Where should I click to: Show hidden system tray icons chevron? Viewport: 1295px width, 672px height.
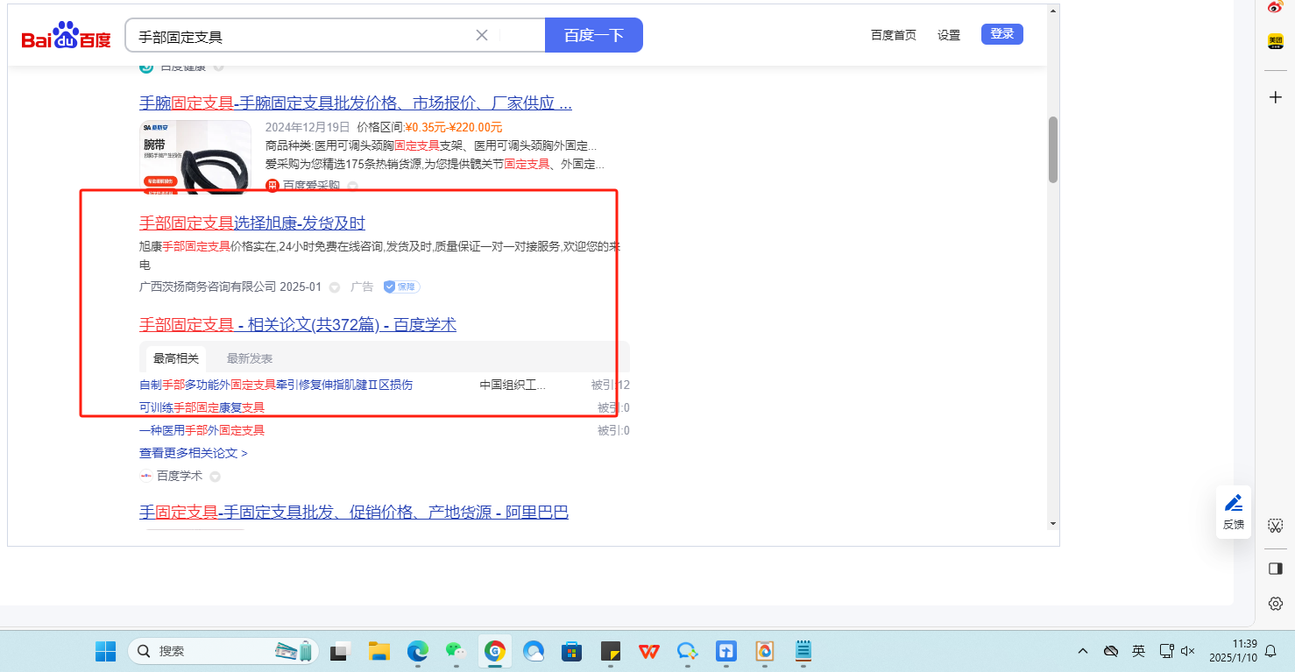[x=1083, y=651]
